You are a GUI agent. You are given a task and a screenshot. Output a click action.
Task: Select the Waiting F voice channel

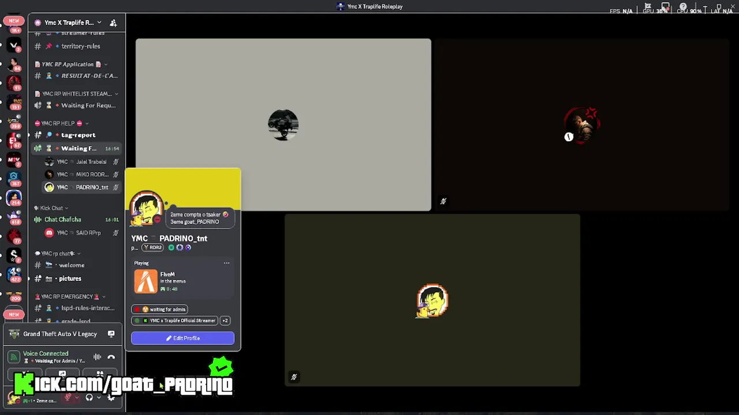(x=76, y=149)
